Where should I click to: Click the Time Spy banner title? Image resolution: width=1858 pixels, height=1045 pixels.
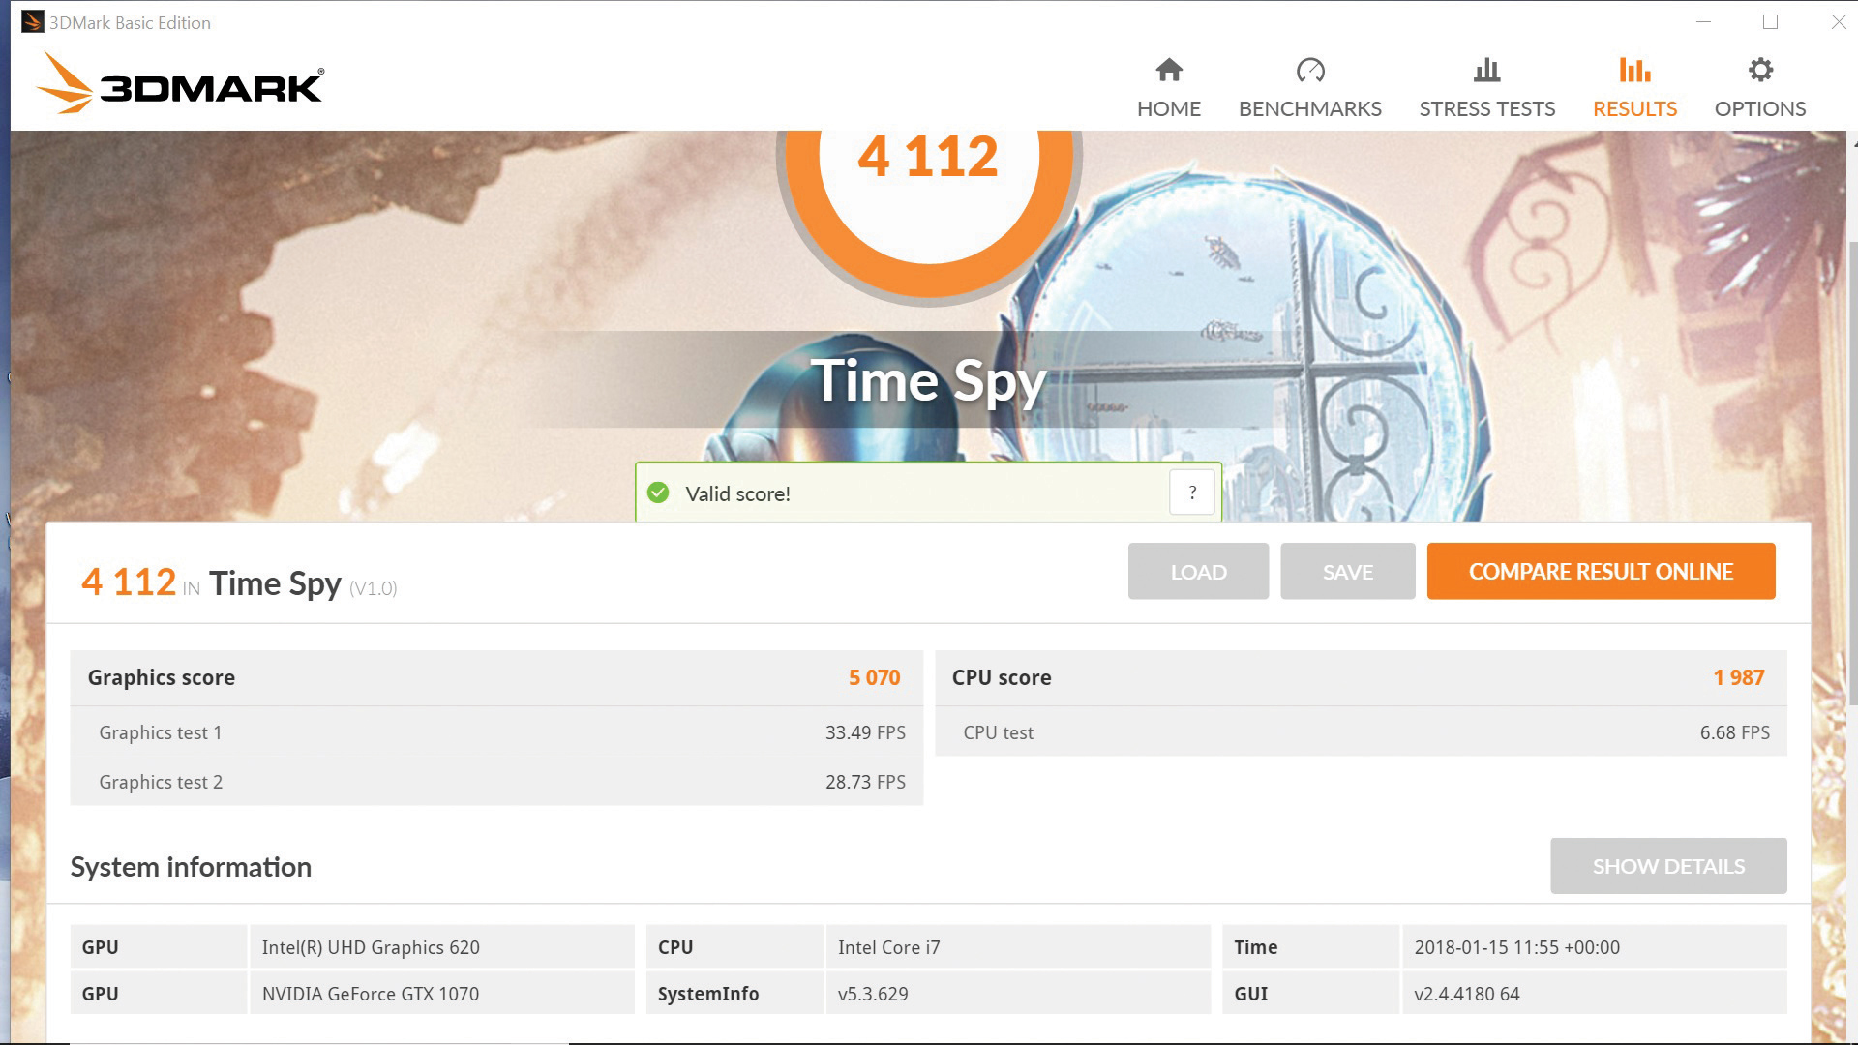coord(928,380)
